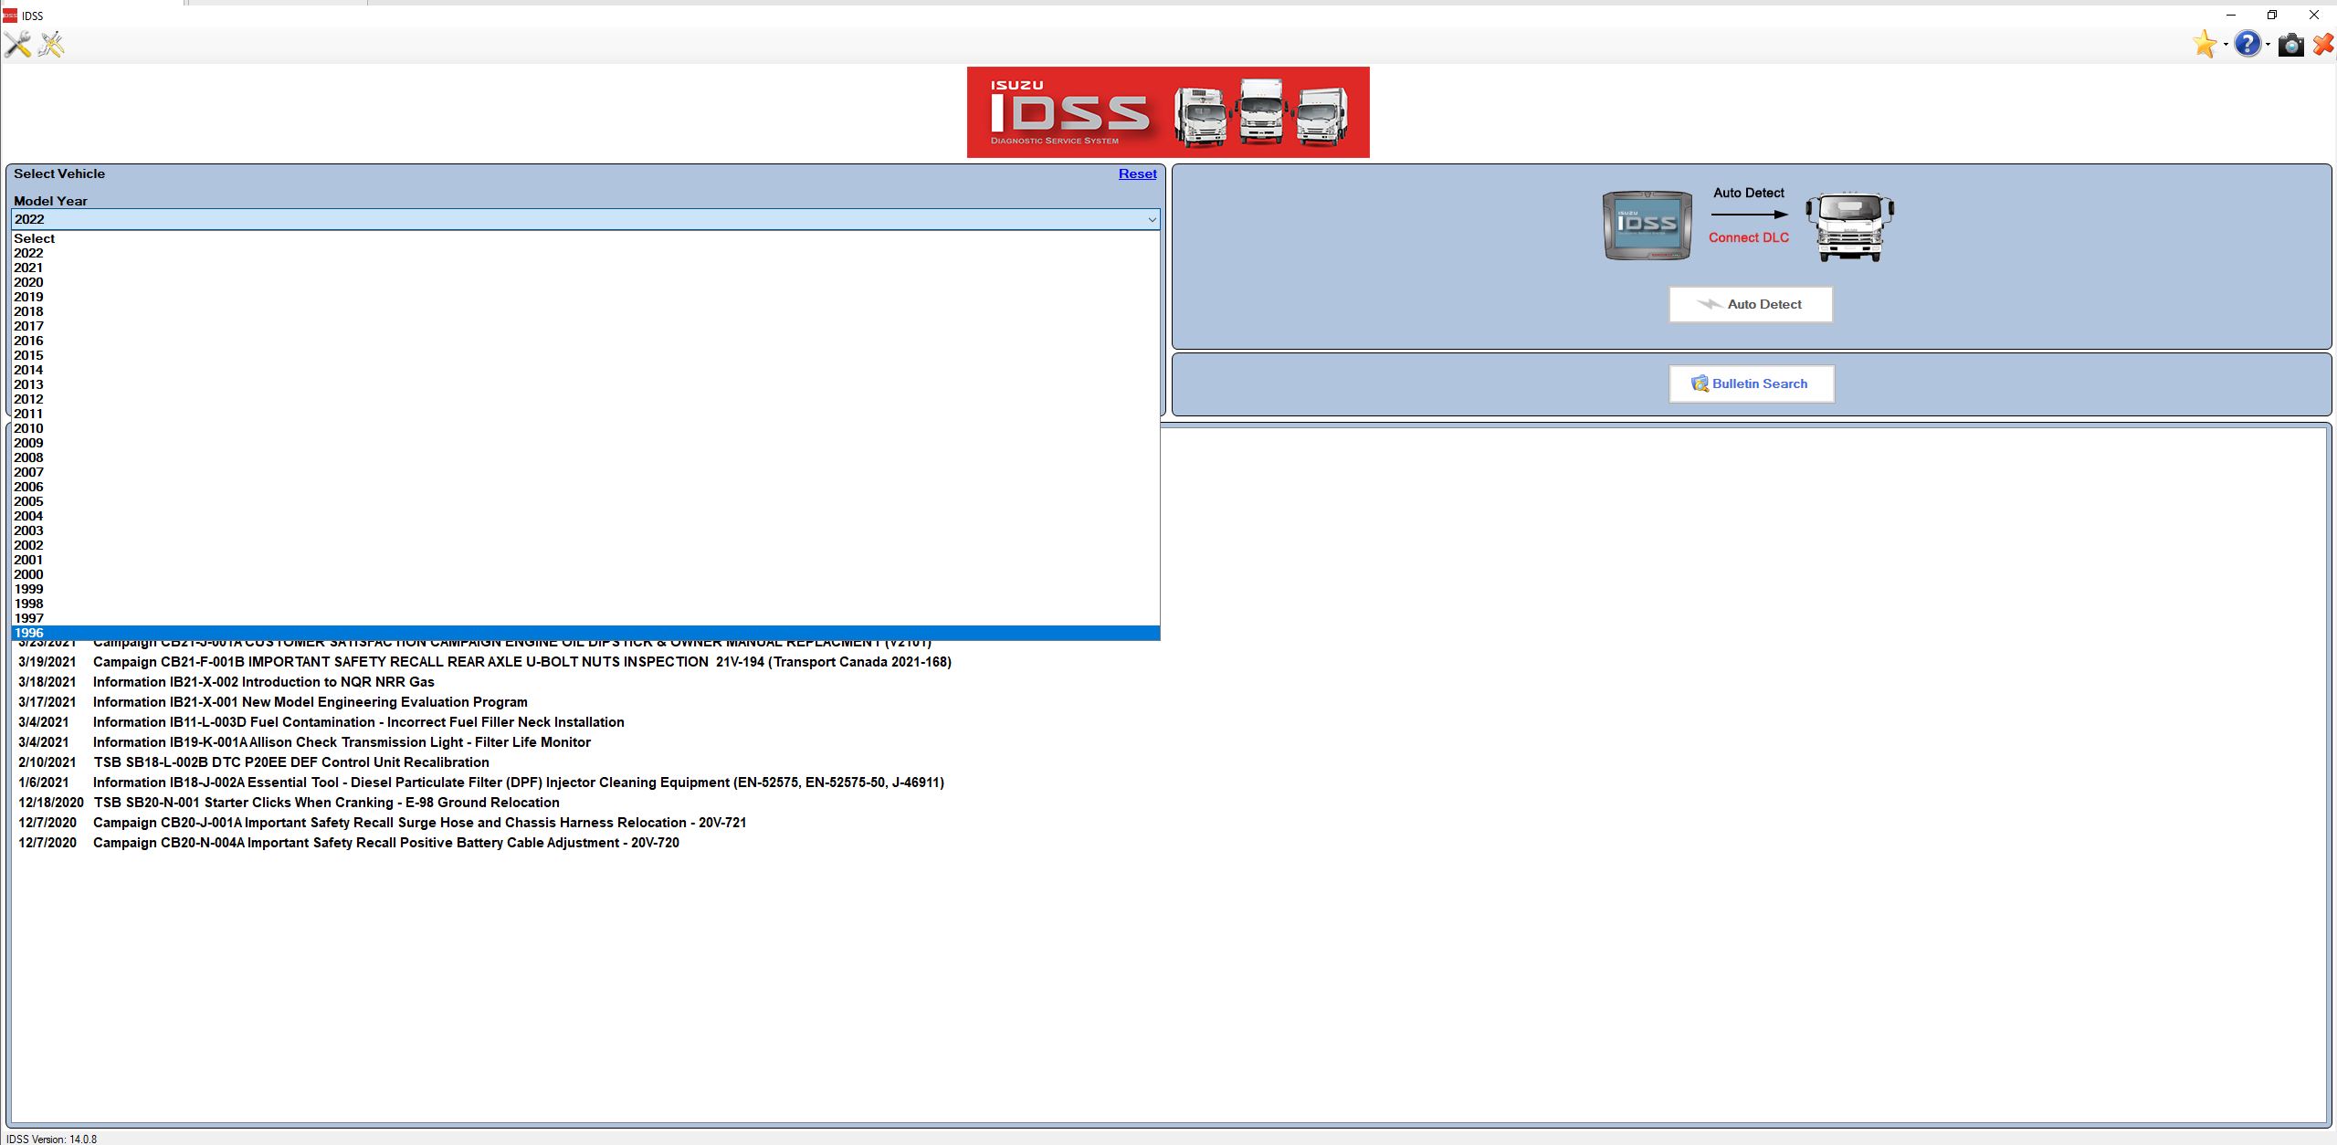Viewport: 2337px width, 1145px height.
Task: Open the Help question mark icon
Action: pos(2248,44)
